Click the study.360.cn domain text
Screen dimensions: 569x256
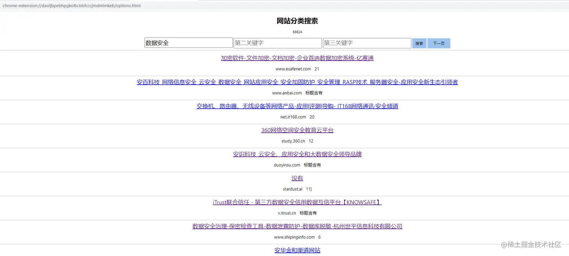tap(293, 141)
